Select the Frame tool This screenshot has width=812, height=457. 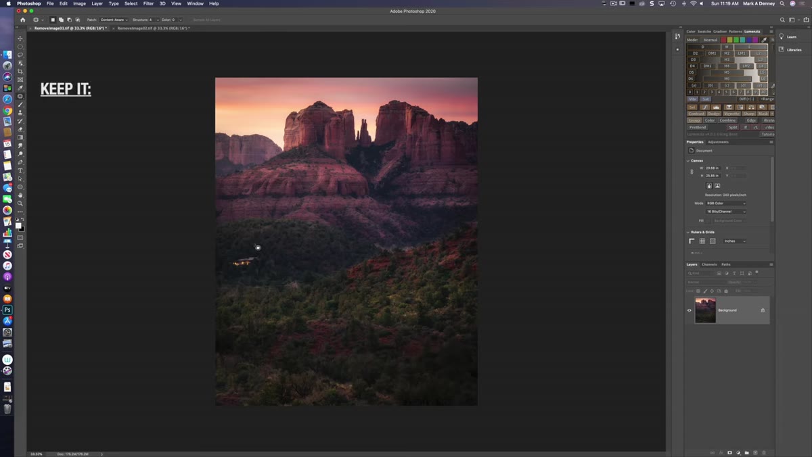[20, 79]
